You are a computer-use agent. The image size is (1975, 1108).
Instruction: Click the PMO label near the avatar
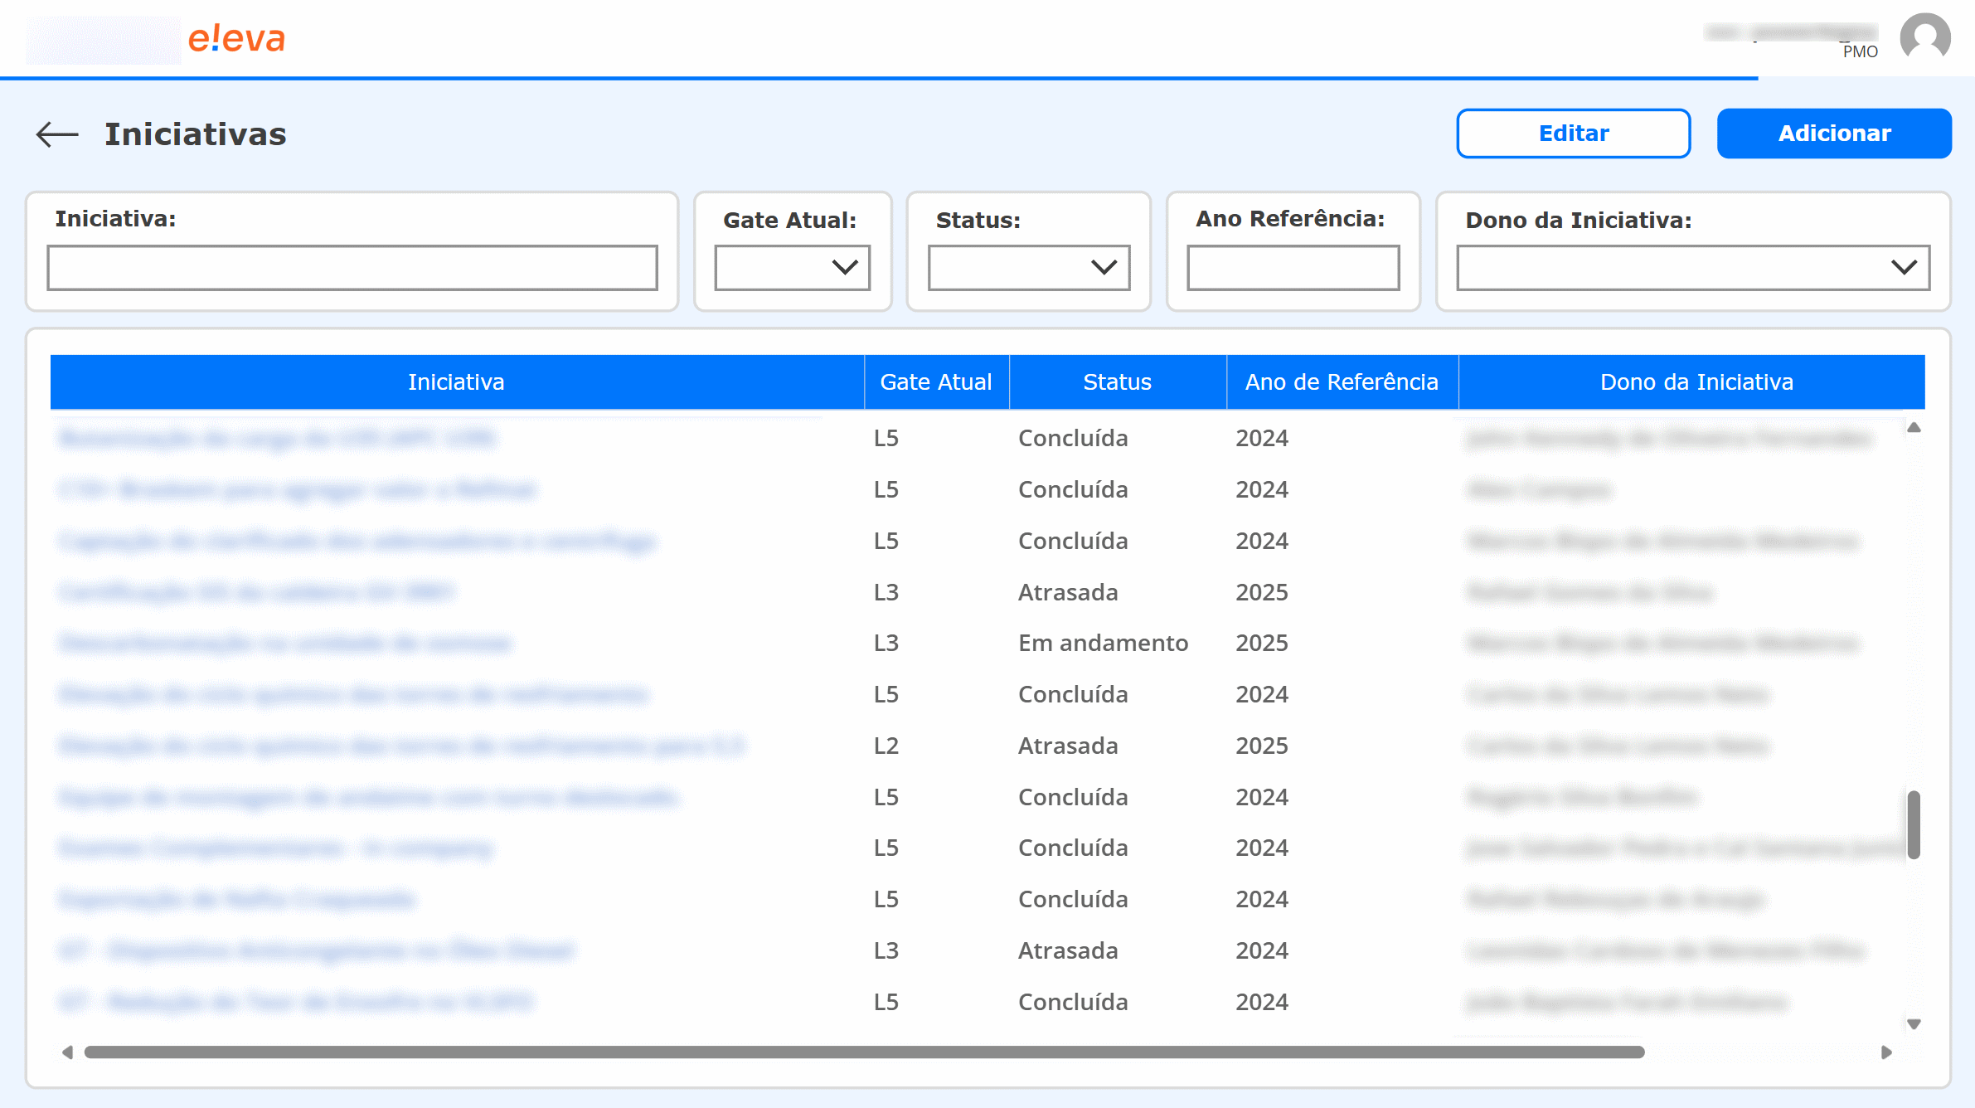pos(1858,52)
